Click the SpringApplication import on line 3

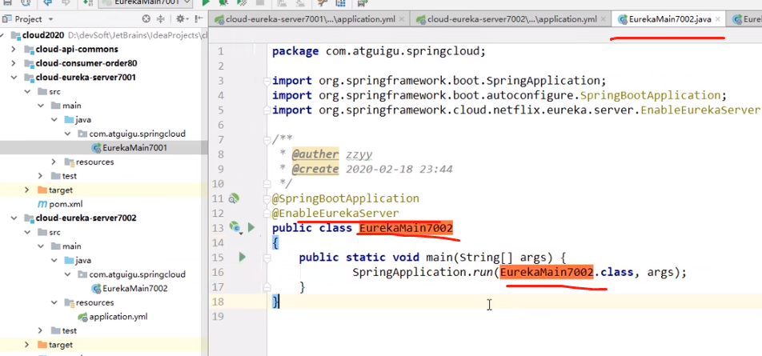(439, 81)
